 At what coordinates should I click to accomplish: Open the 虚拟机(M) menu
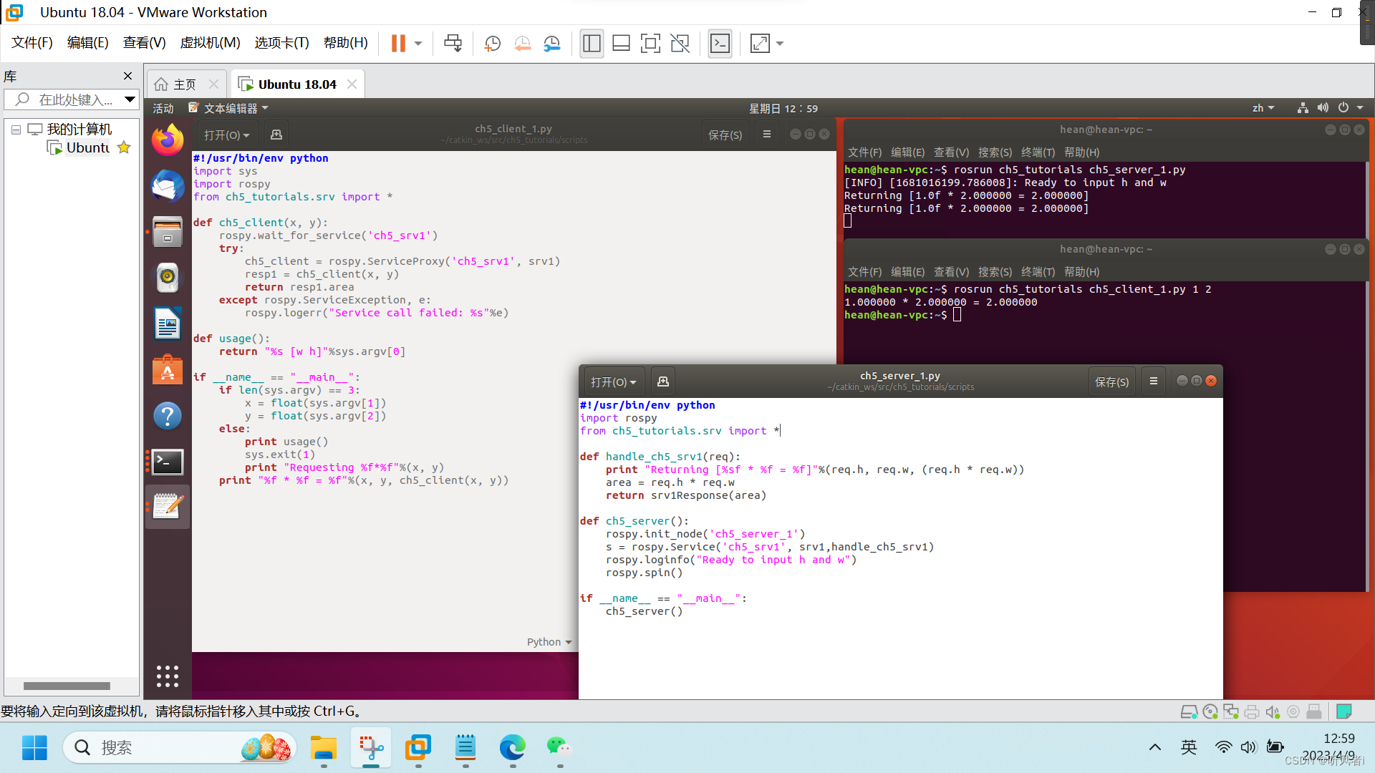pyautogui.click(x=210, y=43)
